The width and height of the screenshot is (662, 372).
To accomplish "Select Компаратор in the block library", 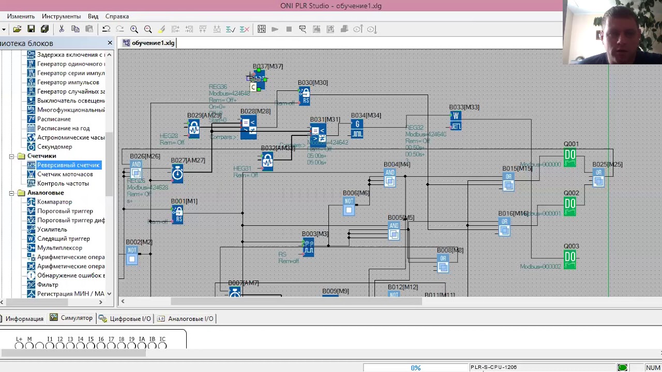I will [x=54, y=202].
